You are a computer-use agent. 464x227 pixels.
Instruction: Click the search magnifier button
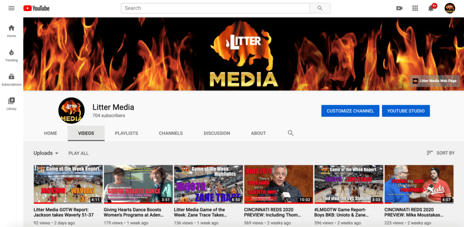[x=320, y=8]
